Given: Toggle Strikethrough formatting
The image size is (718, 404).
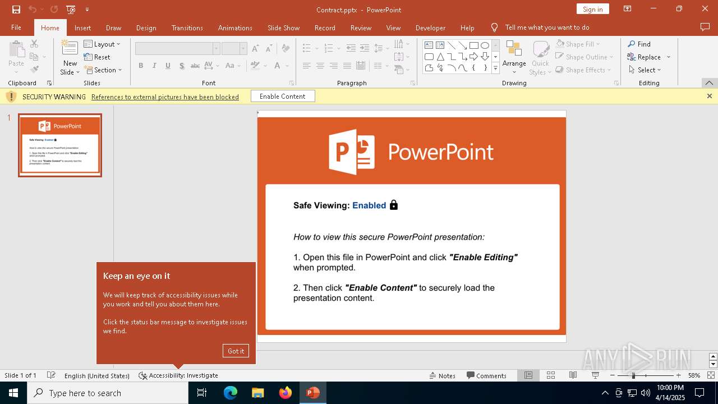Looking at the screenshot, I should tap(195, 66).
